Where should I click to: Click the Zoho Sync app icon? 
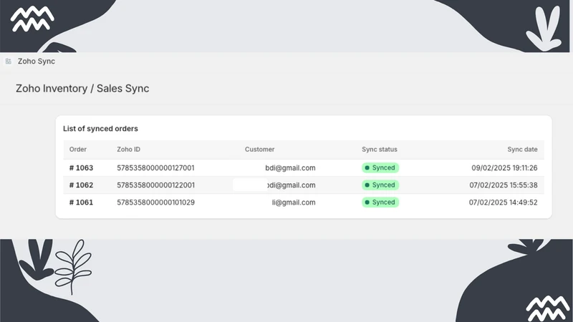pos(9,62)
